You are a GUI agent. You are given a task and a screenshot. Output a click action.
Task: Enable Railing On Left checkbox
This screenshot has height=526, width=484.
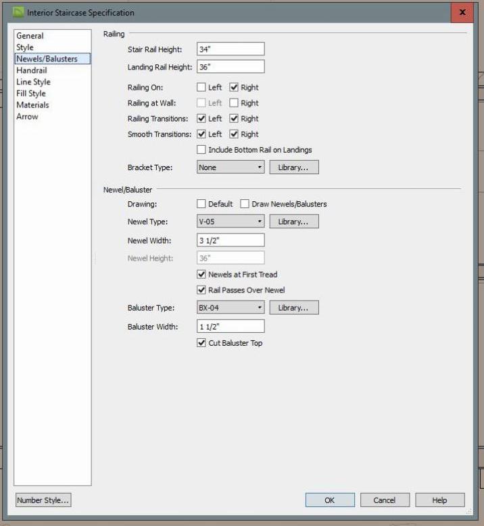(x=201, y=87)
